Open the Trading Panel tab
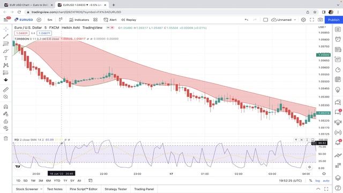 [144, 189]
